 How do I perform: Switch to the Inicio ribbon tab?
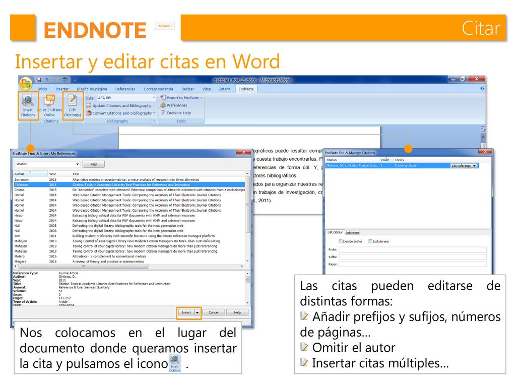43,89
